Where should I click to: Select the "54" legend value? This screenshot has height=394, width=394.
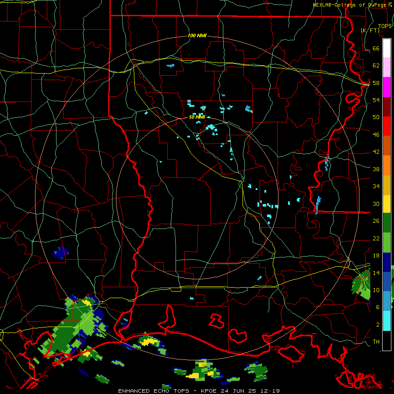click(x=376, y=100)
